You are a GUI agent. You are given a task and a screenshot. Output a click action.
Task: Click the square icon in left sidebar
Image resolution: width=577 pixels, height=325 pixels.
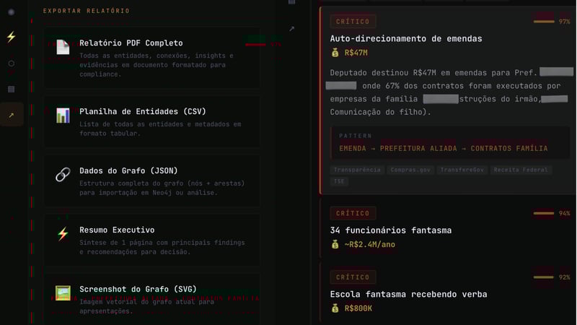click(x=11, y=90)
